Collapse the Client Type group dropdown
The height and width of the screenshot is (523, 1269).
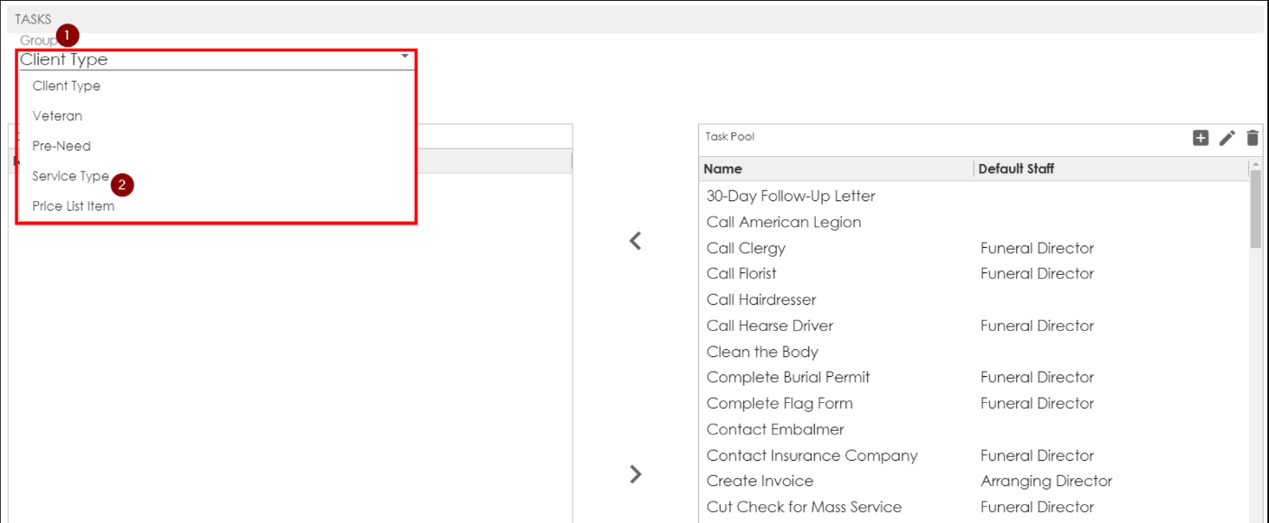point(405,57)
